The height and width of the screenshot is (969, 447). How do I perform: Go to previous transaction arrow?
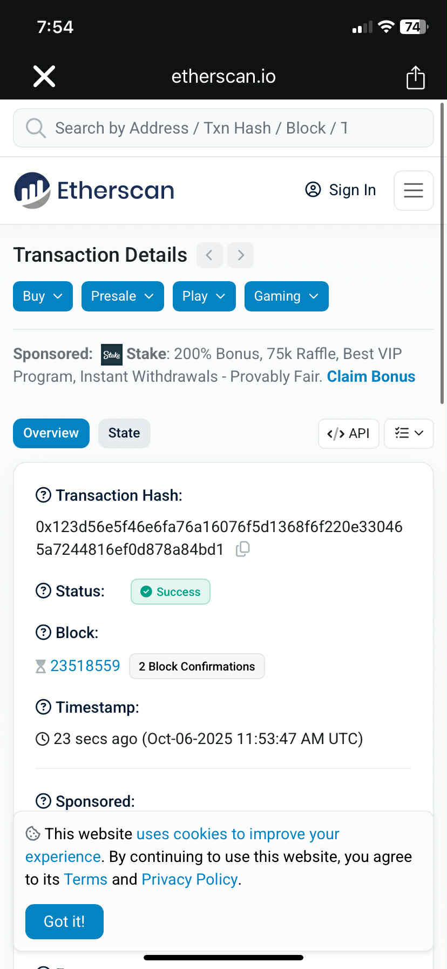coord(209,255)
